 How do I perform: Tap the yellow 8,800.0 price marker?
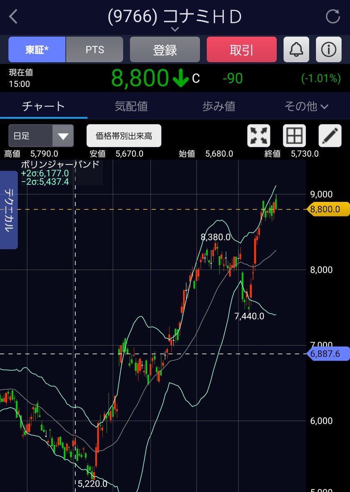click(x=328, y=210)
